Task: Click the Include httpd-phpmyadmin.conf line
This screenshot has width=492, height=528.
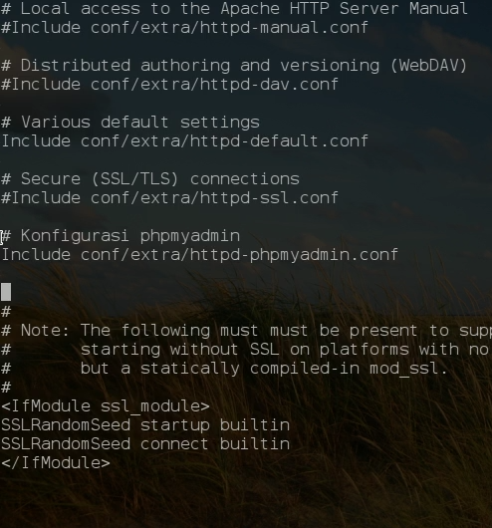Action: point(200,255)
